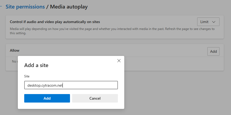Close the Add a site dialog
Screen dimensions: 231x115
[119, 61]
